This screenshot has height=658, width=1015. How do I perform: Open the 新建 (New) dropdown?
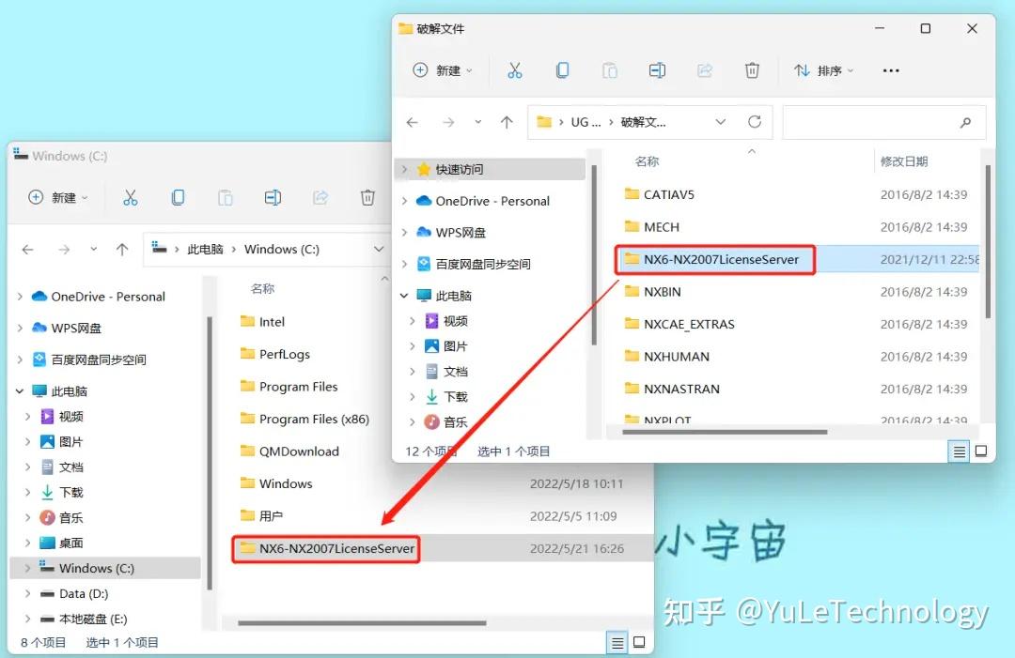441,70
